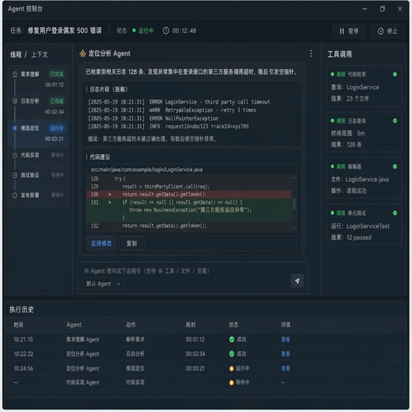Click the file path src/main/java/.../LoginService.java
Viewport: 412px width, 412px height.
pyautogui.click(x=147, y=170)
